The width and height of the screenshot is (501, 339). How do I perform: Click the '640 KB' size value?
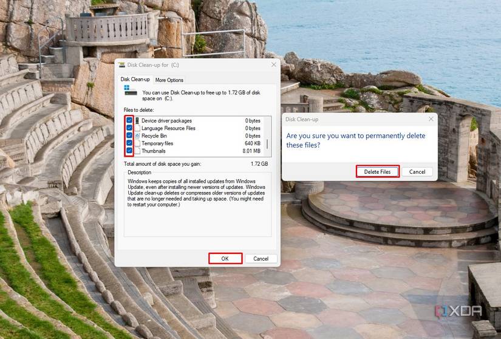pos(253,143)
